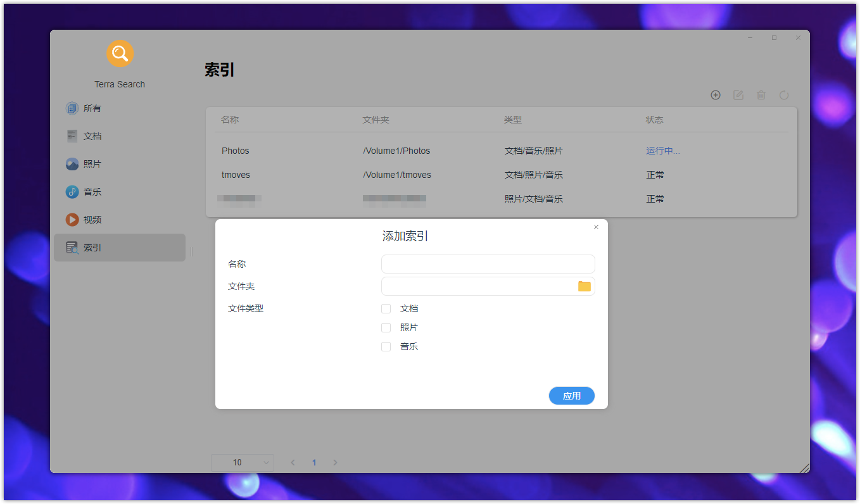
Task: Open the 所有 category in sidebar
Action: [120, 108]
